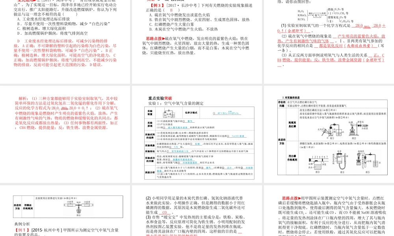Click the 耗氧剂是红磷 cell
The image size is (394, 236).
[x=292, y=124]
